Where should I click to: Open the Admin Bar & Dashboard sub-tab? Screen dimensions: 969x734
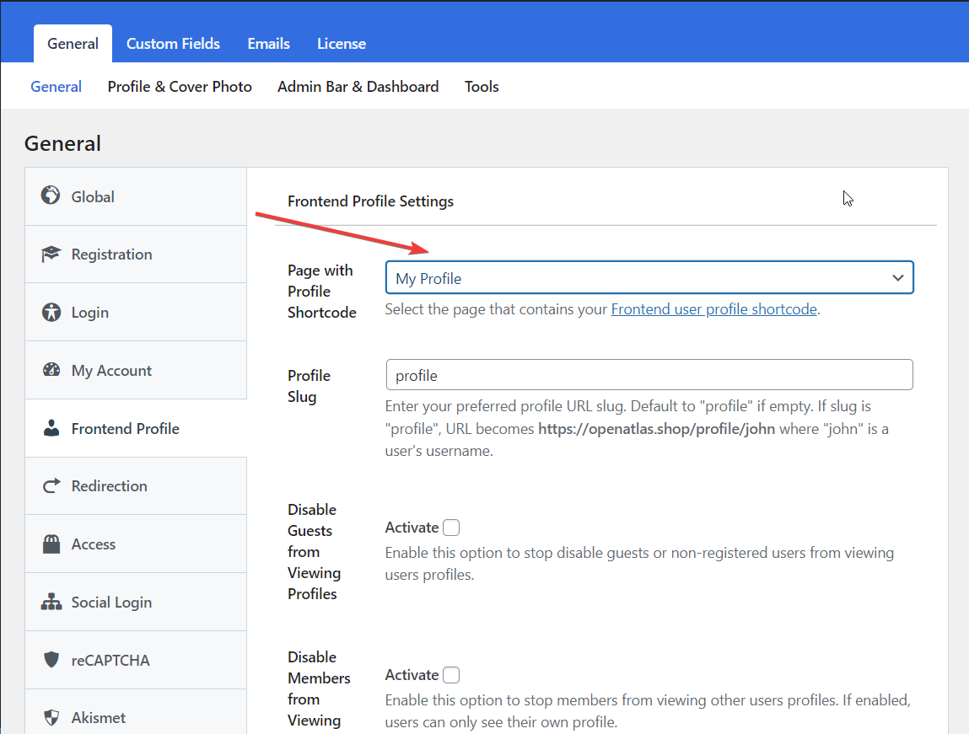[x=358, y=87]
